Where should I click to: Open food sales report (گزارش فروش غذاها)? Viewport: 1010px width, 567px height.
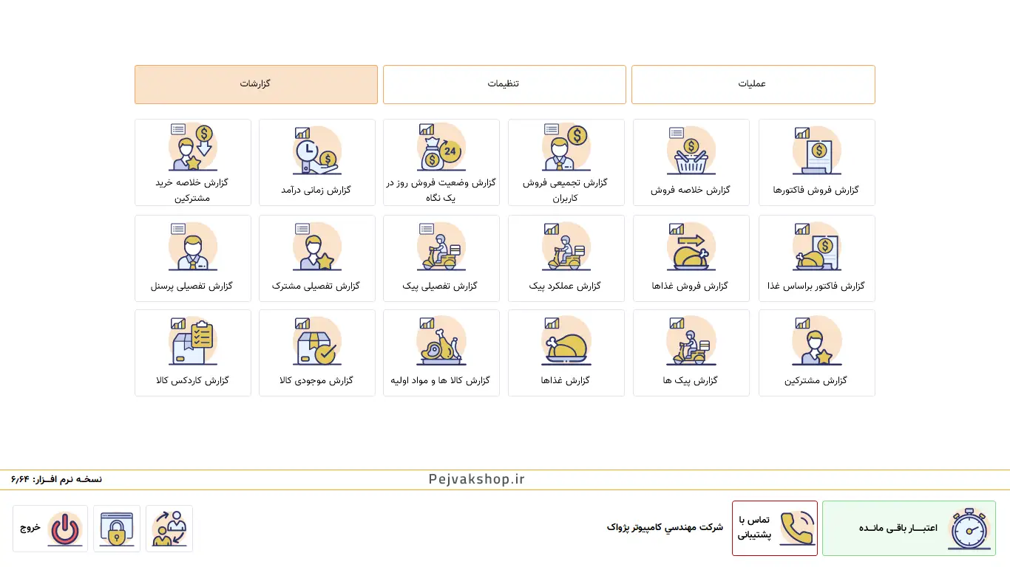[691, 258]
